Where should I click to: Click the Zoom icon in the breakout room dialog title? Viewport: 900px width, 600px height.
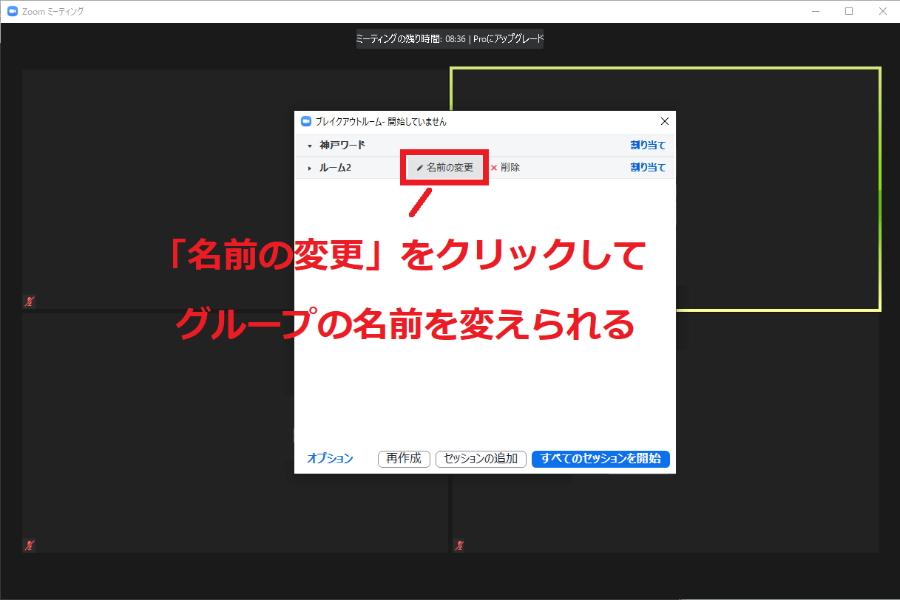(x=306, y=121)
